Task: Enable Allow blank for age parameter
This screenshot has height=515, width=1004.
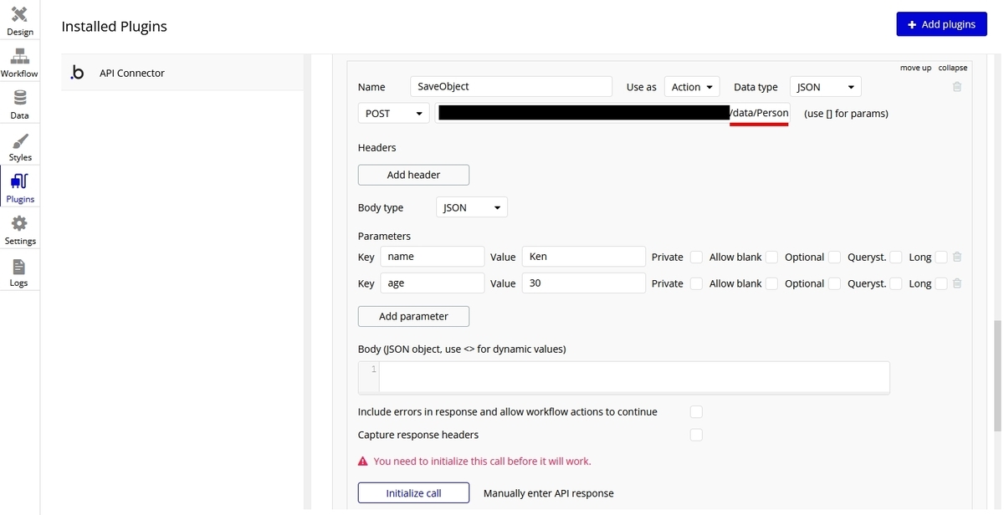Action: (771, 283)
